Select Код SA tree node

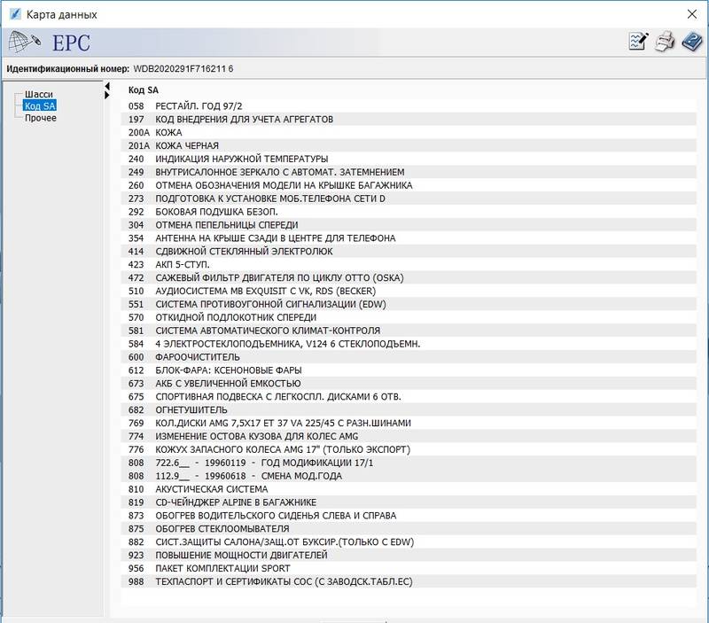(x=40, y=106)
